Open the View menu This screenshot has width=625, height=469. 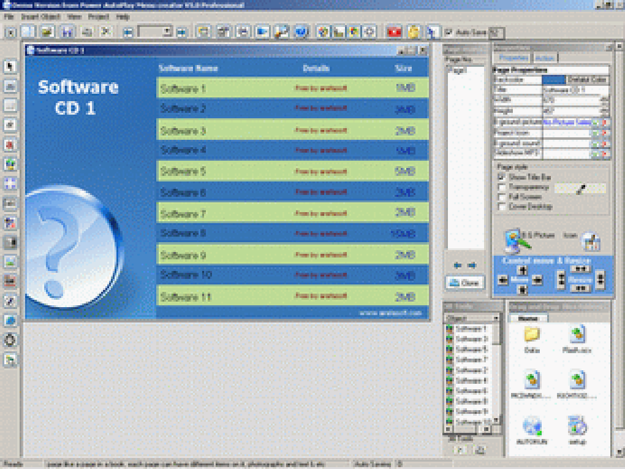coord(74,17)
